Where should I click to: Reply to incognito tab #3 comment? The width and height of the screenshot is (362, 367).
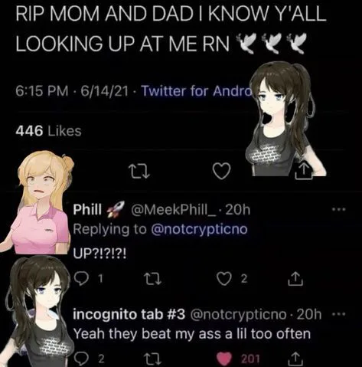[81, 359]
